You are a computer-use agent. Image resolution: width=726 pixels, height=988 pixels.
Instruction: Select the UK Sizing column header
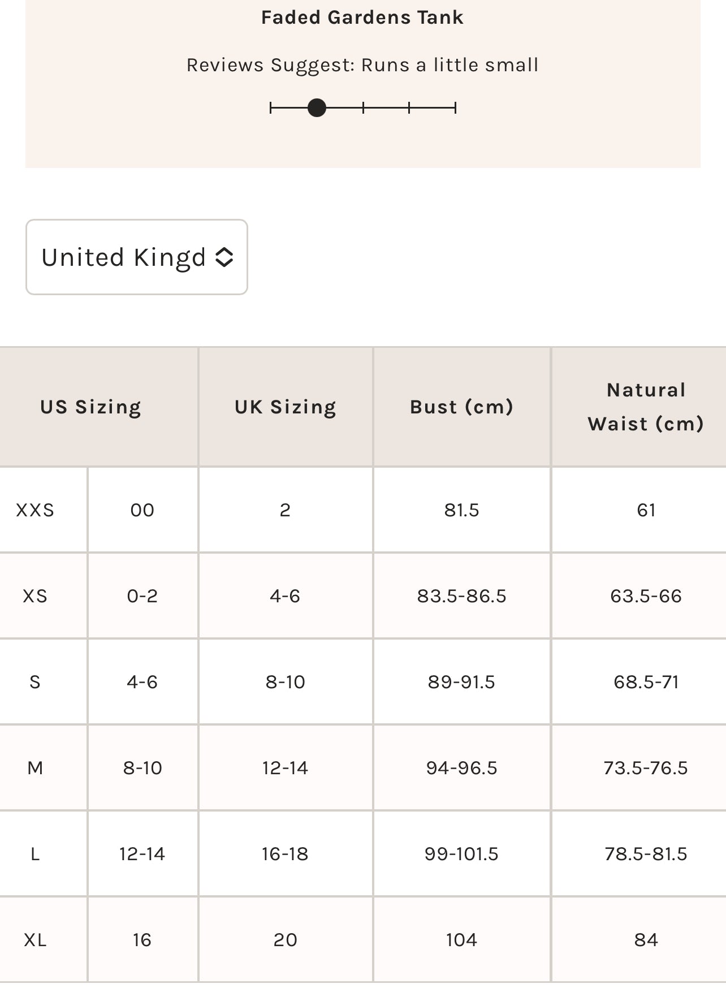click(286, 407)
